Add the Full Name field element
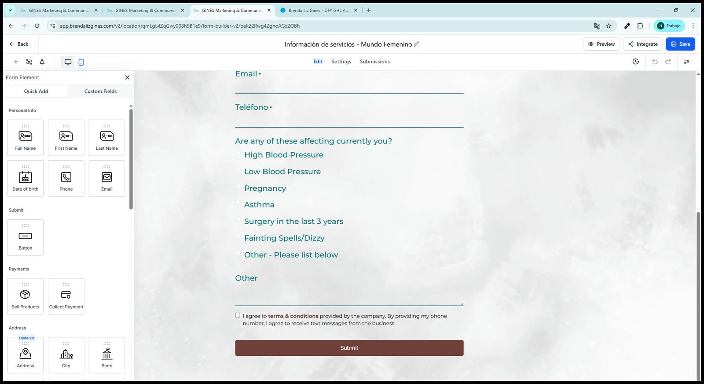Screen dimensions: 704x384 [26, 138]
